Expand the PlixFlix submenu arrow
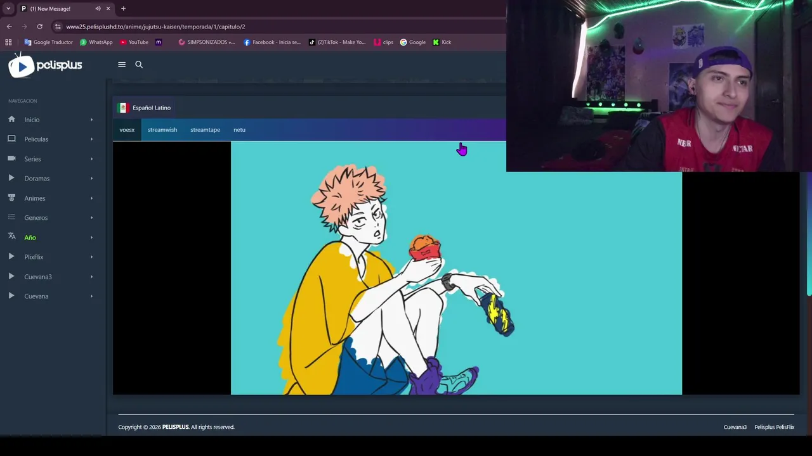 [x=91, y=257]
